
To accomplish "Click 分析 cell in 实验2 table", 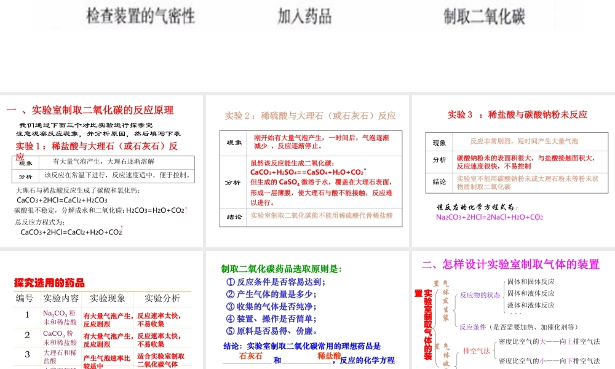I will [x=232, y=182].
